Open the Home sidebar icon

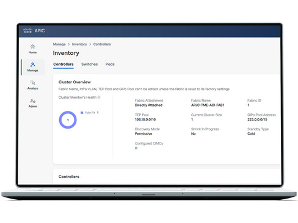pos(32,46)
